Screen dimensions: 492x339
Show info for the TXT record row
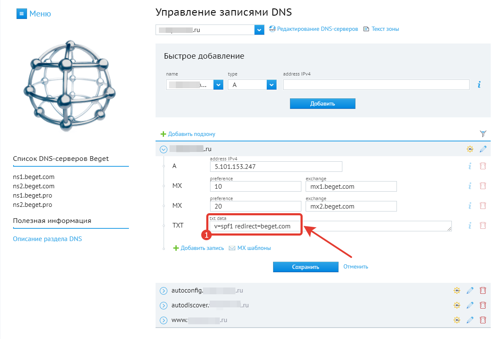[x=470, y=225]
